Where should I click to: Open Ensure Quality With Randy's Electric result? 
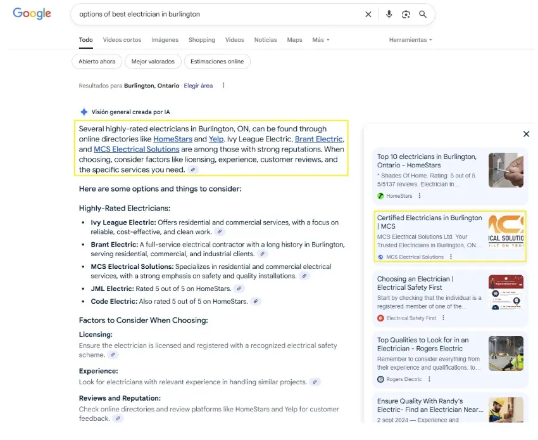point(430,405)
